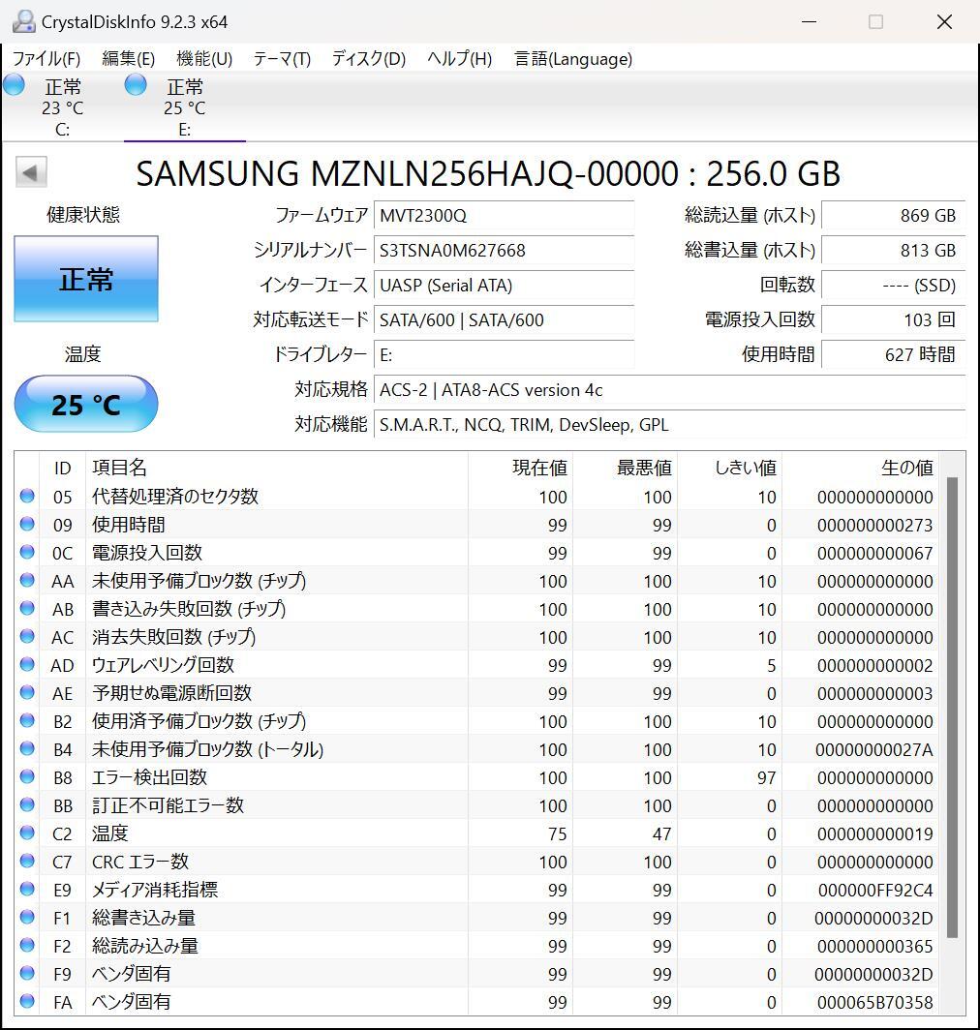The image size is (980, 1030).
Task: Click the total host writes value 813 GB
Action: pos(893,251)
